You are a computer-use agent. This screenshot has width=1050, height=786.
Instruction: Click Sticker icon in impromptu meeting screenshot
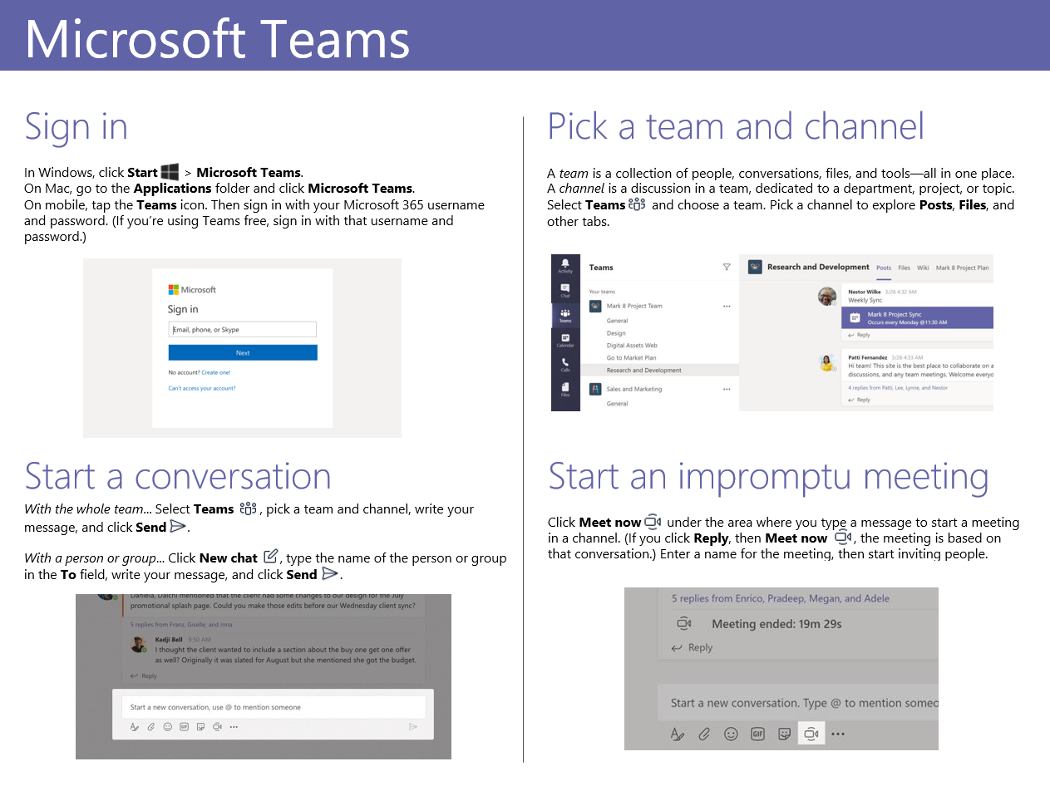click(x=784, y=734)
